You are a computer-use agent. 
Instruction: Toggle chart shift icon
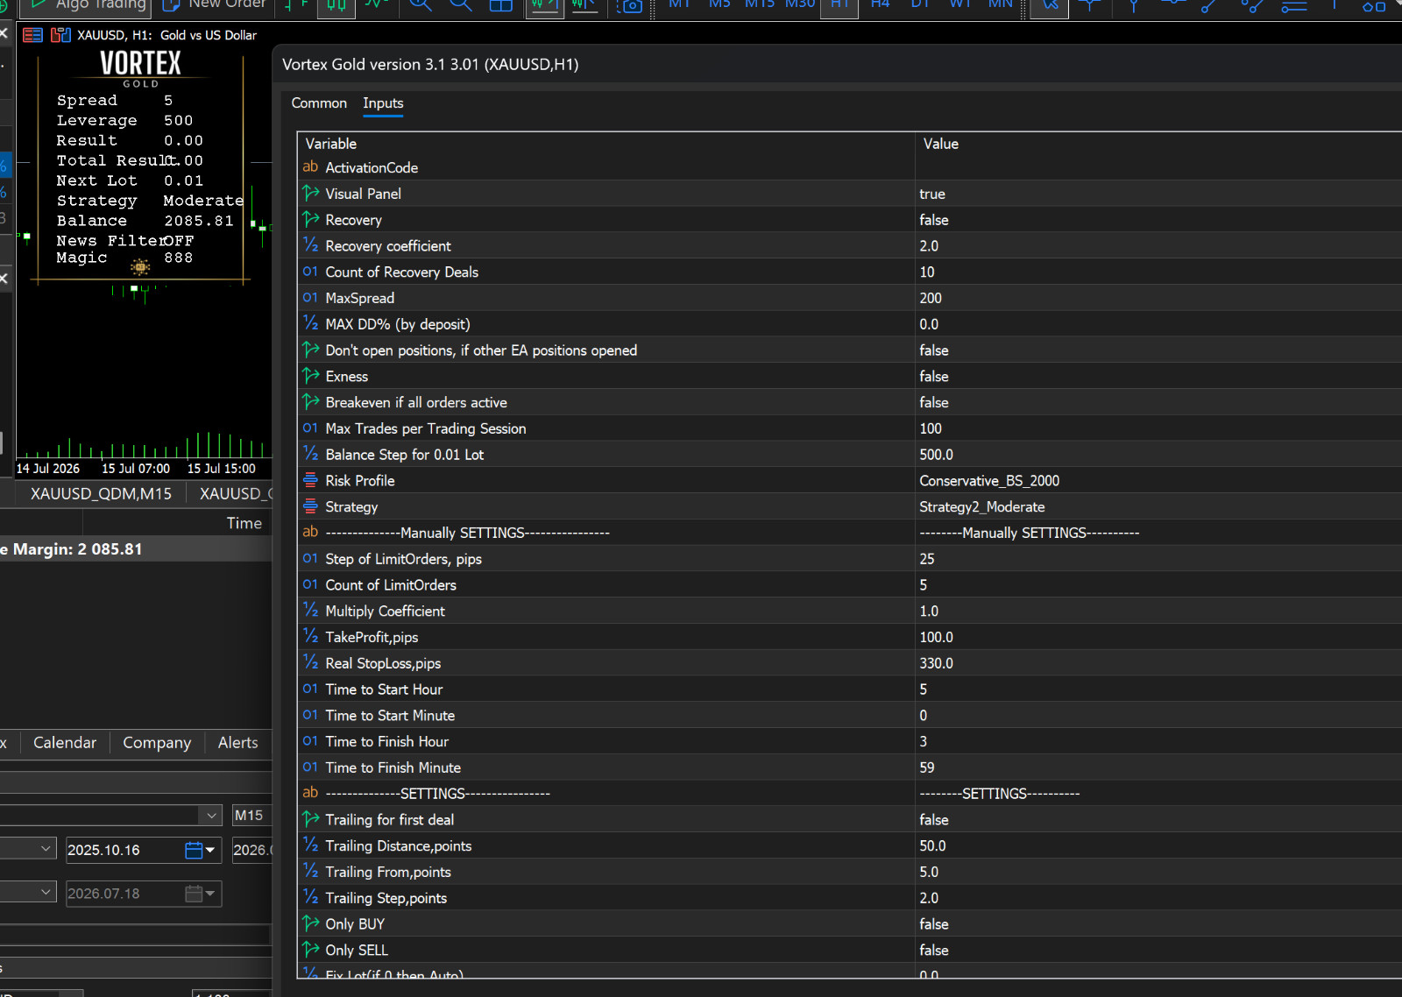584,5
